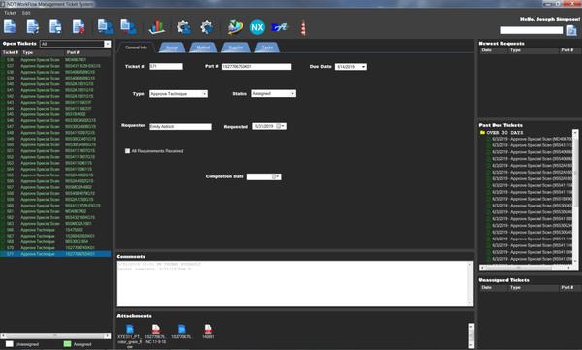
Task: Open the last red PDF attachment icon
Action: point(209,329)
